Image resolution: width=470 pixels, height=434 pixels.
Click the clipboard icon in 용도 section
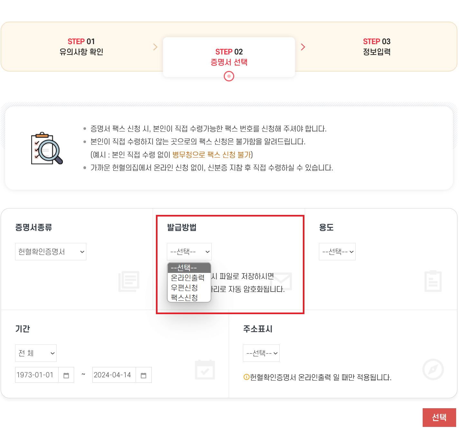(x=433, y=281)
